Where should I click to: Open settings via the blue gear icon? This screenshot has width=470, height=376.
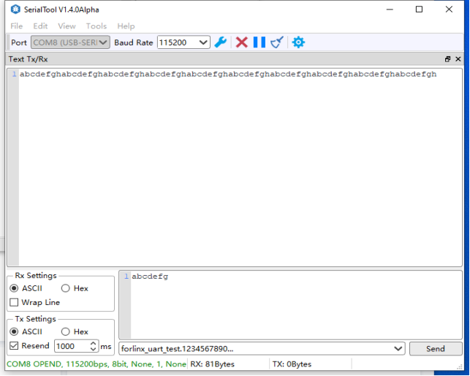[x=298, y=42]
